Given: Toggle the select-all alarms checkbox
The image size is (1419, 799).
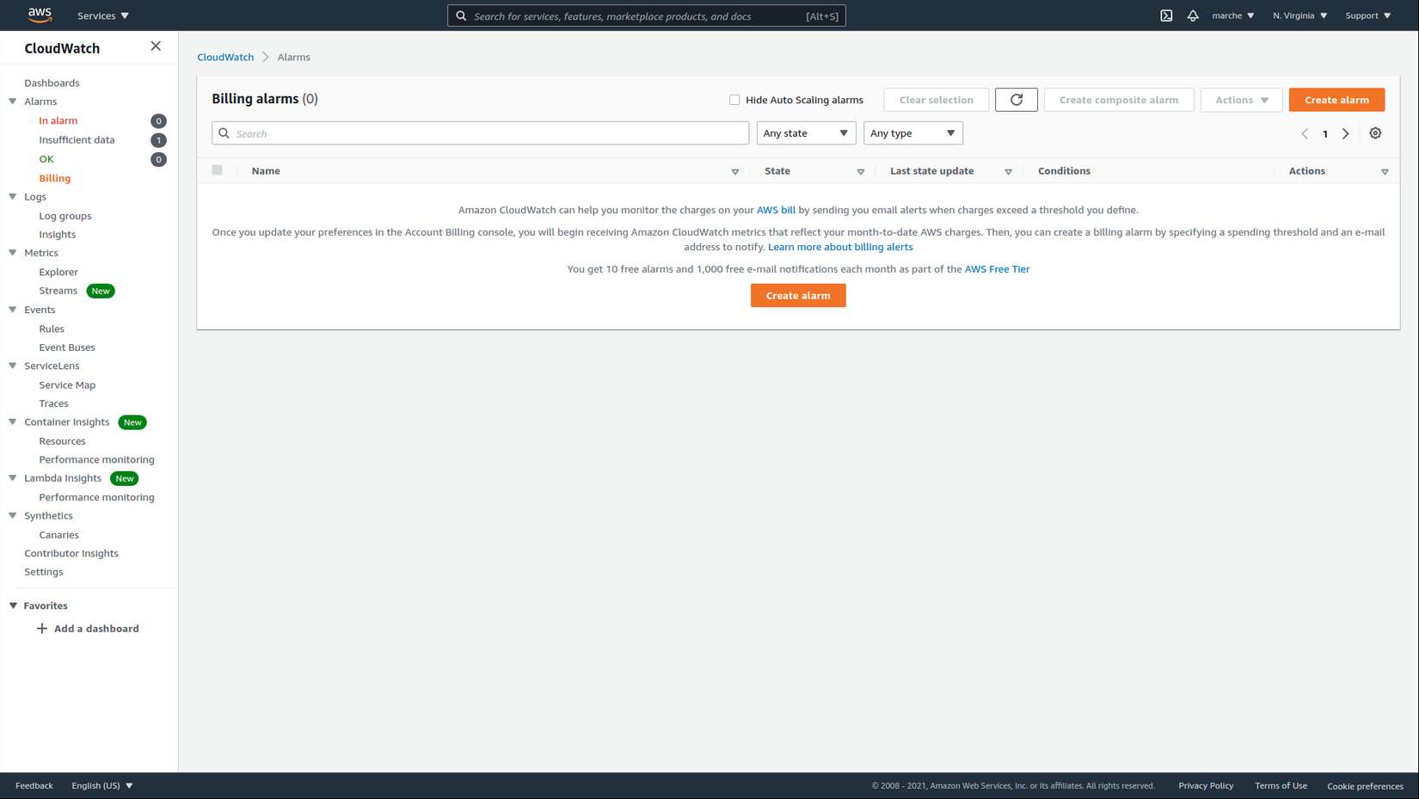Looking at the screenshot, I should 217,170.
